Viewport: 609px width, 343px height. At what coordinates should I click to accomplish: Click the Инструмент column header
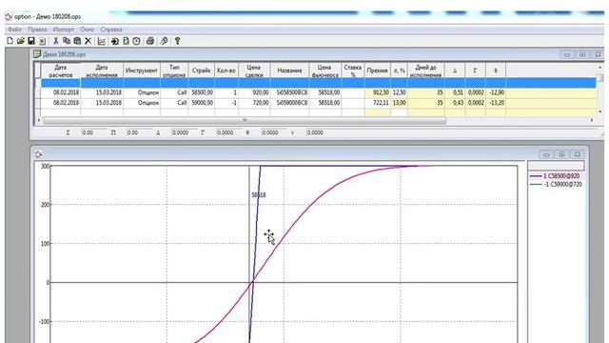tap(142, 71)
